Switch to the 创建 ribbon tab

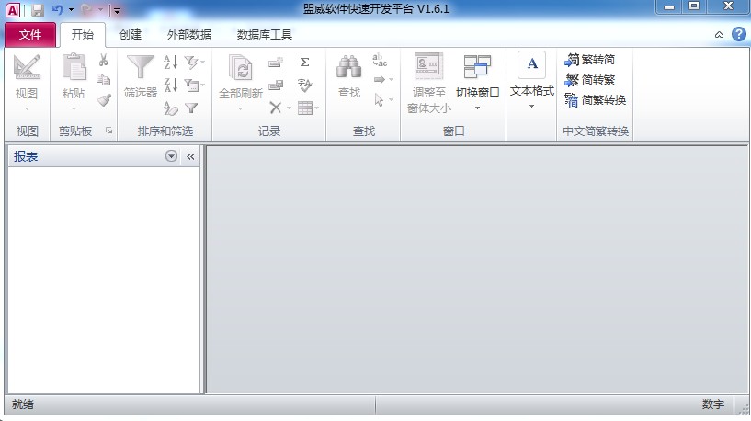pos(131,35)
